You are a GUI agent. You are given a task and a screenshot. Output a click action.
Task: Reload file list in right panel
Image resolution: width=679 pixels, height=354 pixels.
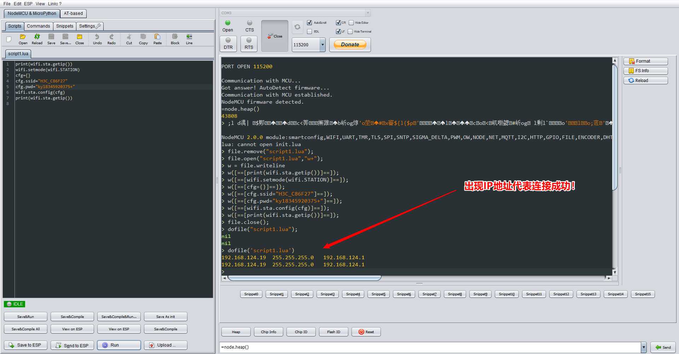click(x=645, y=81)
